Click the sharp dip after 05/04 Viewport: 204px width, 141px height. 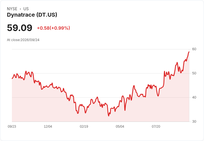[125, 110]
